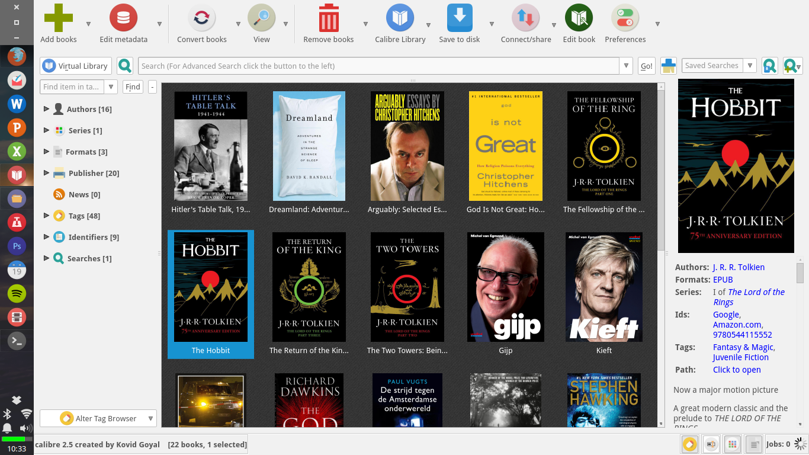Toggle the Book Details panel in status bar
Screen dimensions: 809x455
(x=754, y=444)
